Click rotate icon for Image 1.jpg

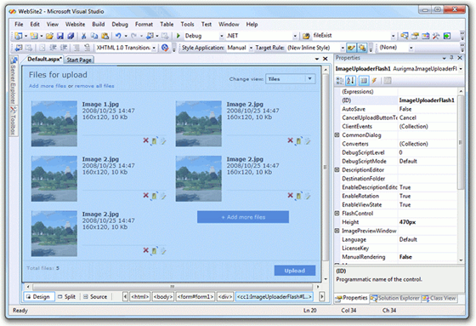tap(154, 140)
